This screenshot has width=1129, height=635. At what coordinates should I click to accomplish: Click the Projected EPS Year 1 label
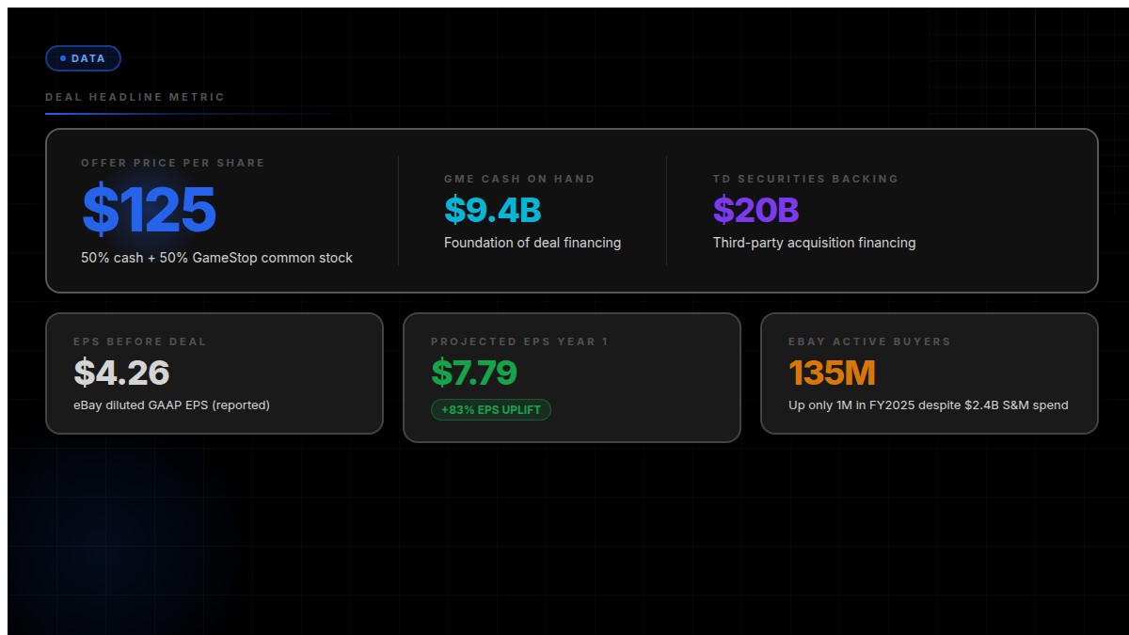click(519, 341)
